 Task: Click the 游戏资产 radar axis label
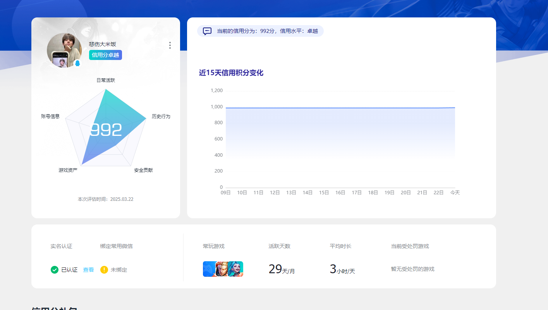[x=68, y=170]
